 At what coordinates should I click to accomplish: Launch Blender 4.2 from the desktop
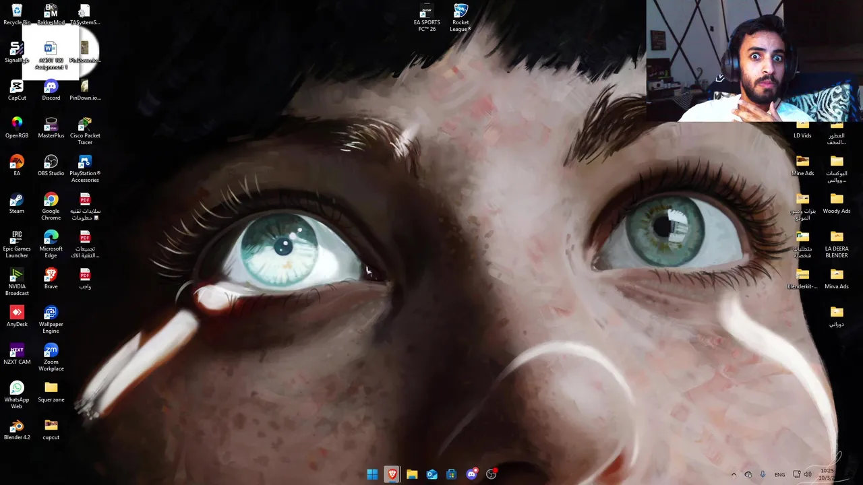[x=17, y=429]
